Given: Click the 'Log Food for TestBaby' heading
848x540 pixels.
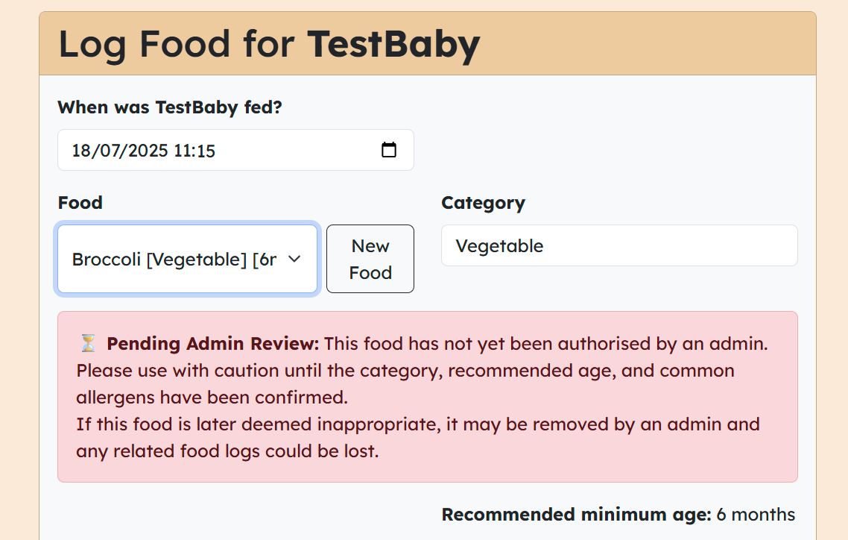Looking at the screenshot, I should coord(269,44).
